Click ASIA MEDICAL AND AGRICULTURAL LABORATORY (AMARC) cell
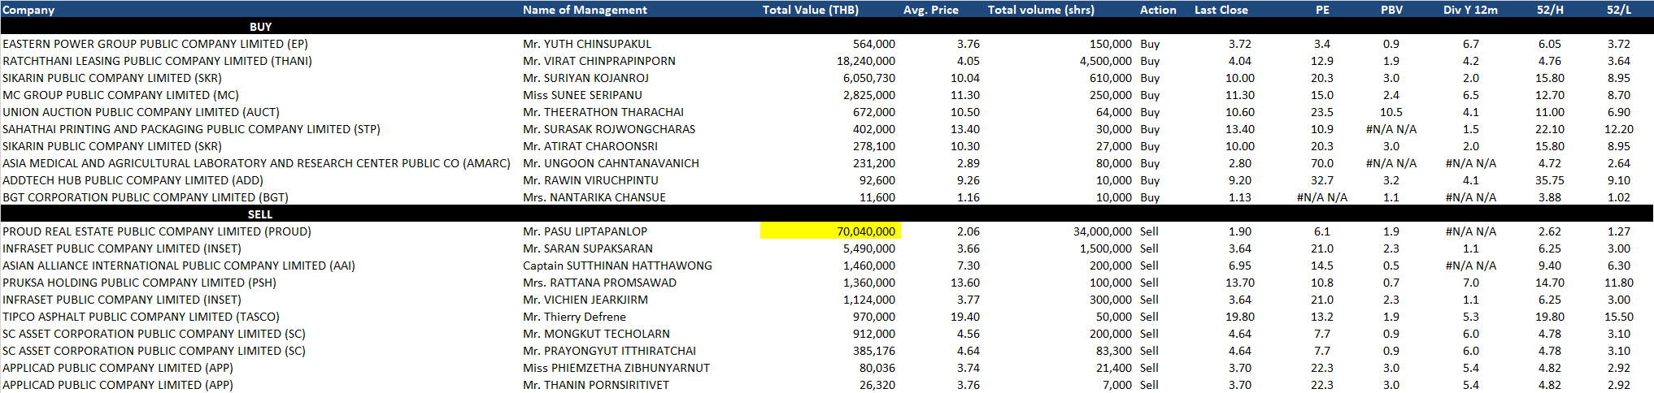 pos(256,163)
